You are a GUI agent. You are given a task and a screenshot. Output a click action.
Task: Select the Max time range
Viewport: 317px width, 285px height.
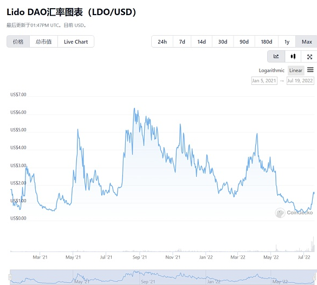click(307, 42)
